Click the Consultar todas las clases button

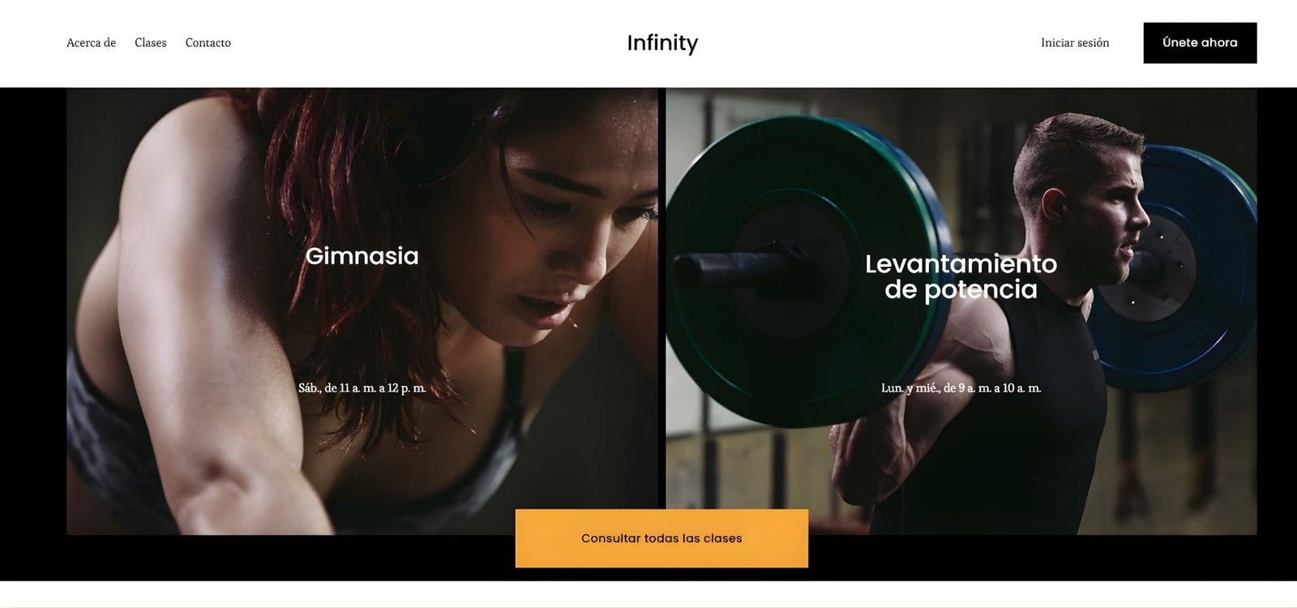pos(661,538)
